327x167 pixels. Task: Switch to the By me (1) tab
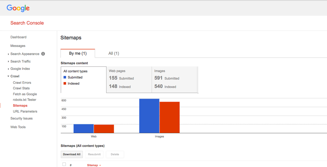(x=78, y=53)
